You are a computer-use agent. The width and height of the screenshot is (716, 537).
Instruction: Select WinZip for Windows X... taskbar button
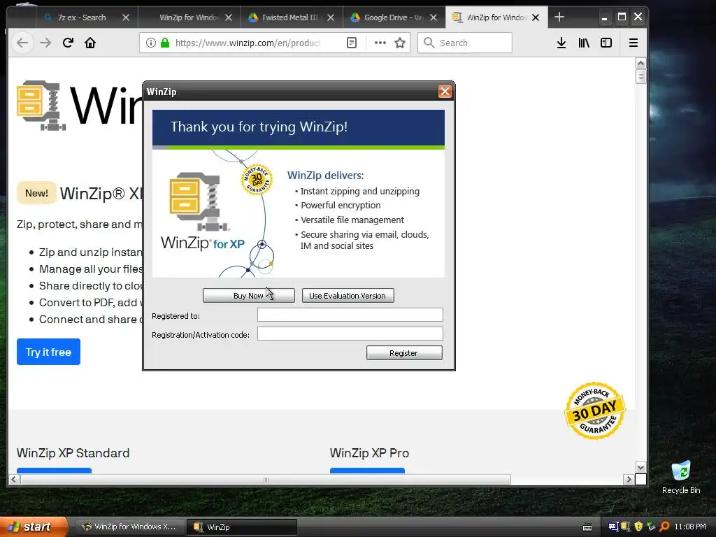click(129, 527)
